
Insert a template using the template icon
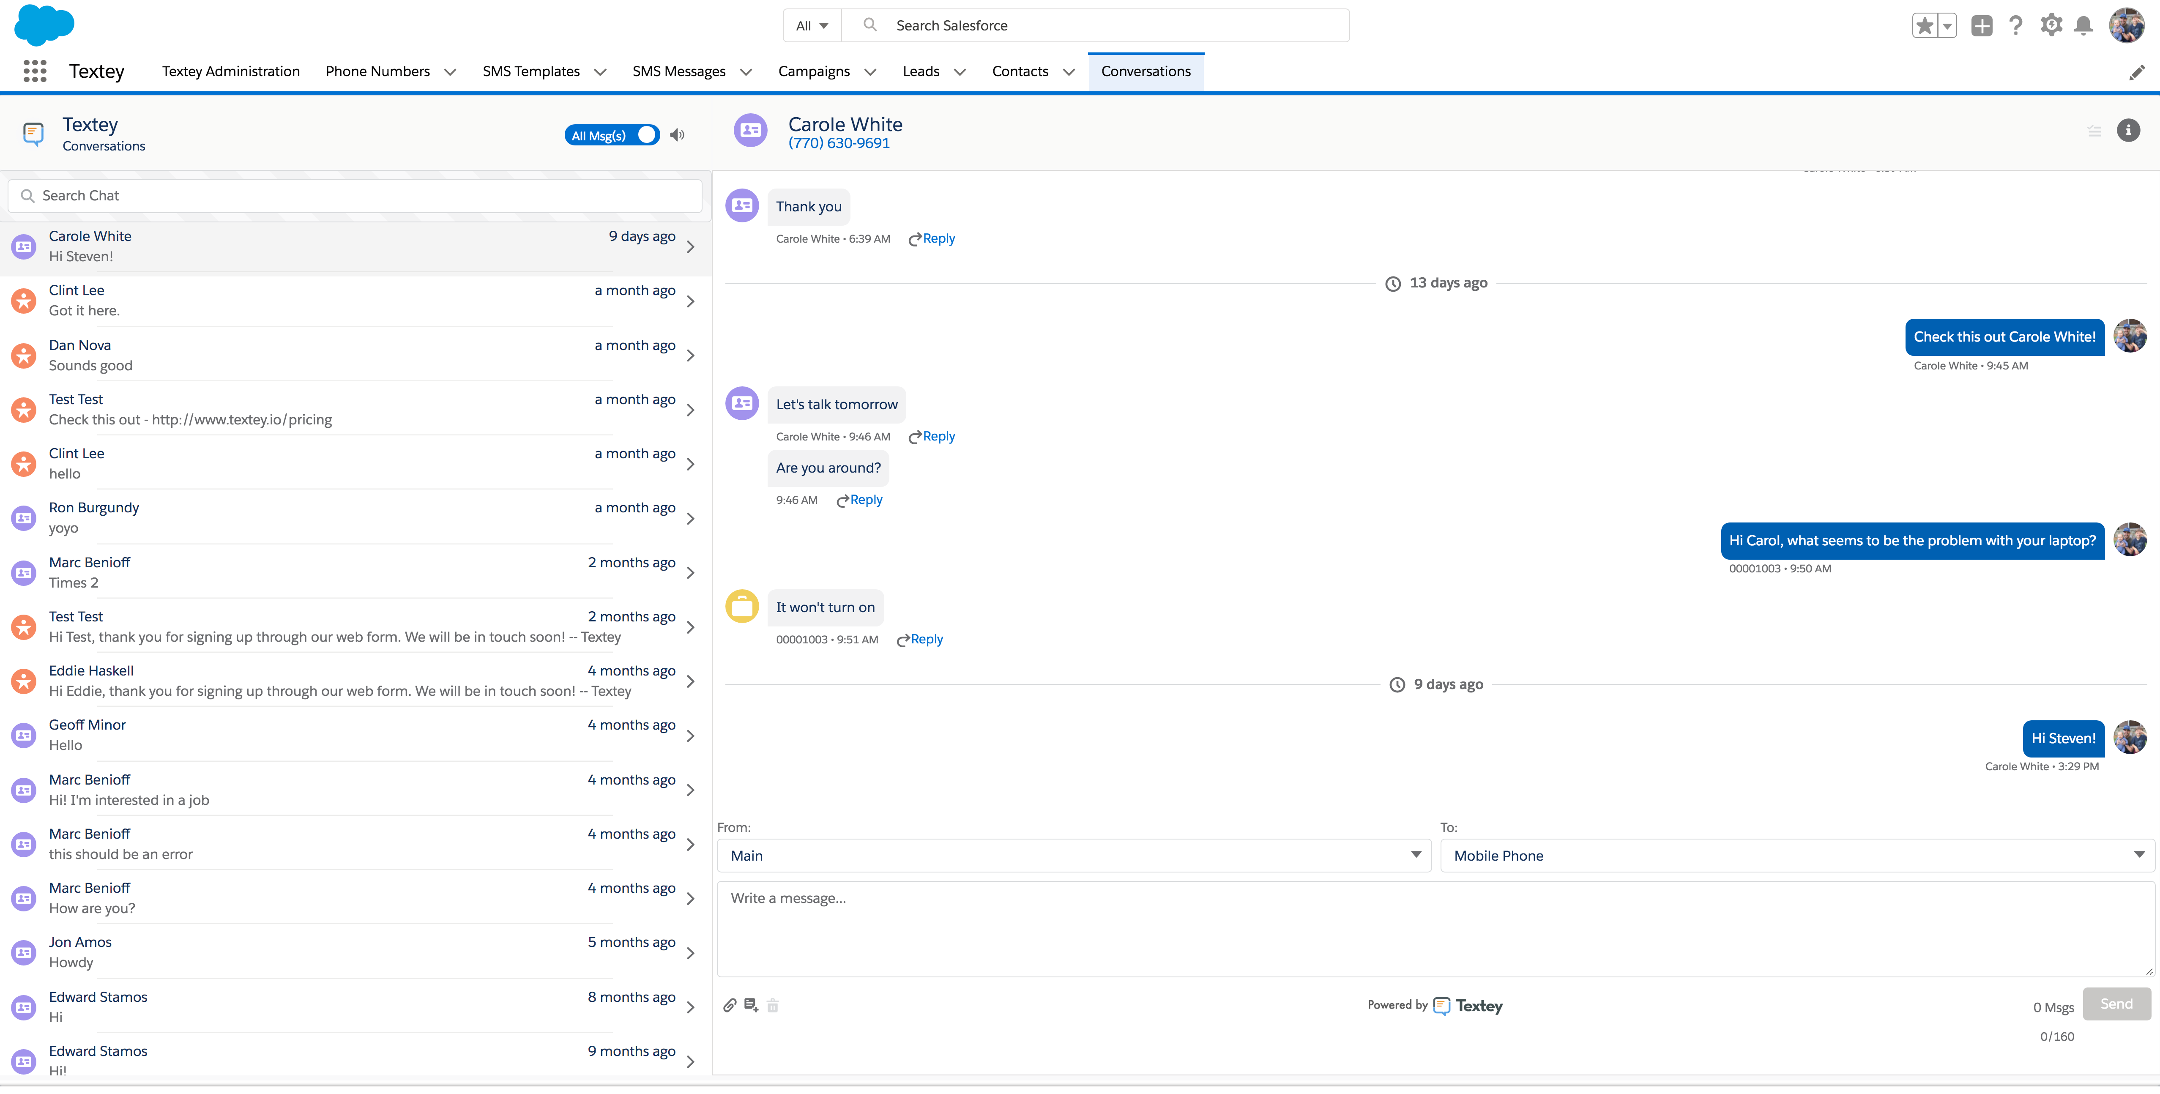pyautogui.click(x=751, y=1005)
